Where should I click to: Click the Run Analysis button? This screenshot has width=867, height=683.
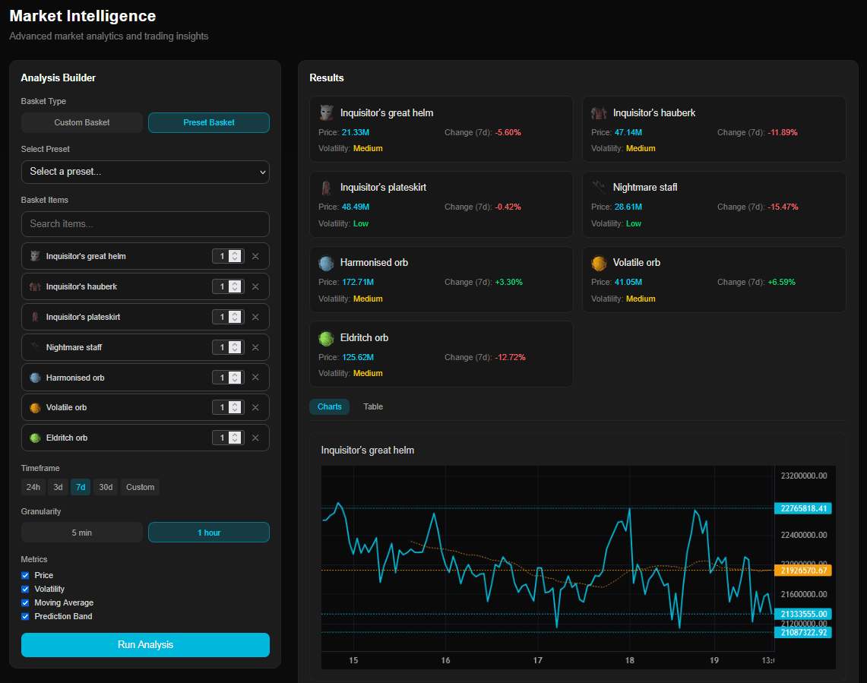(145, 645)
